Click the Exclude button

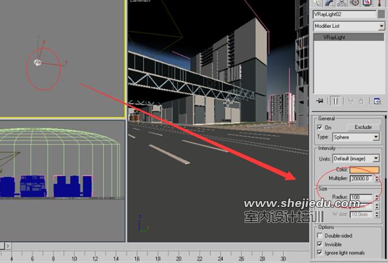click(363, 127)
